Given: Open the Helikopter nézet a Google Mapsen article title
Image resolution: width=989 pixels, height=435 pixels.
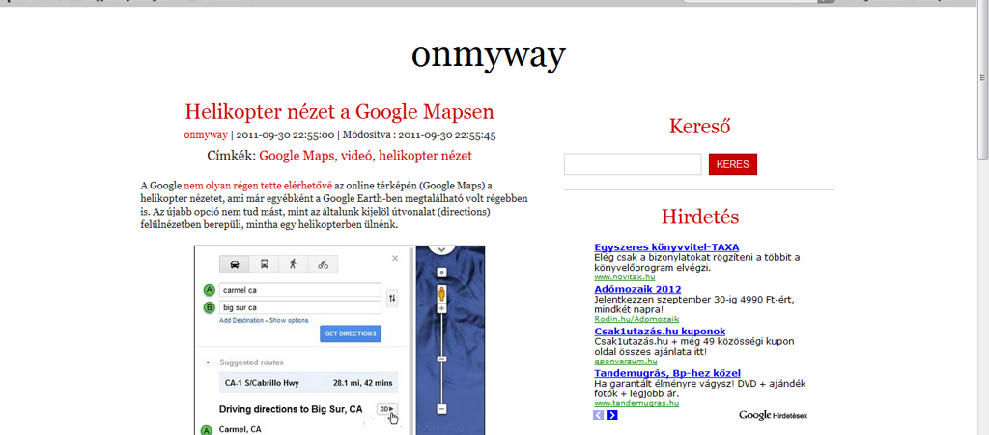Looking at the screenshot, I should (x=339, y=112).
